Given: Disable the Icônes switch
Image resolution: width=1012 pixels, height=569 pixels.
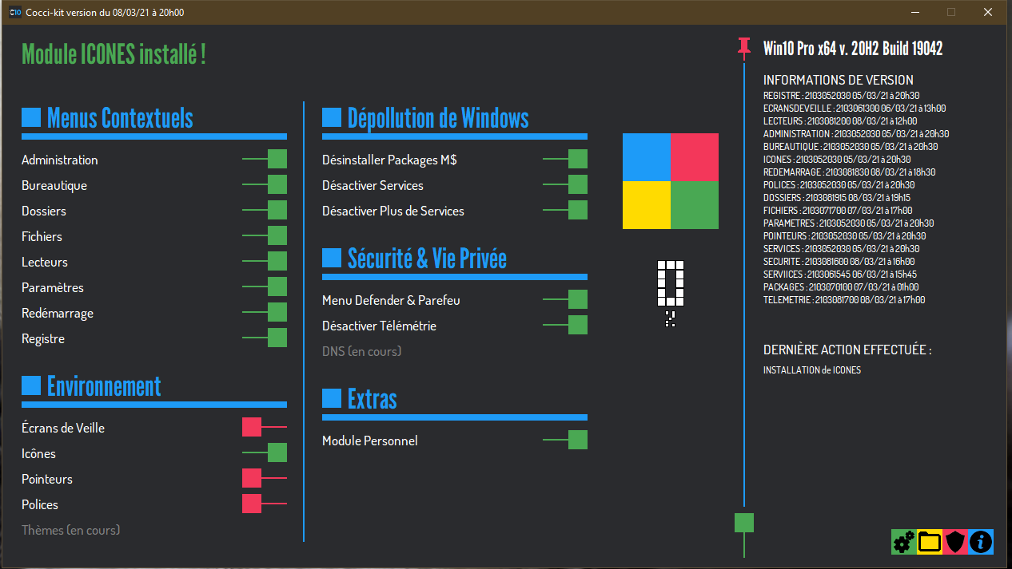Looking at the screenshot, I should 265,452.
